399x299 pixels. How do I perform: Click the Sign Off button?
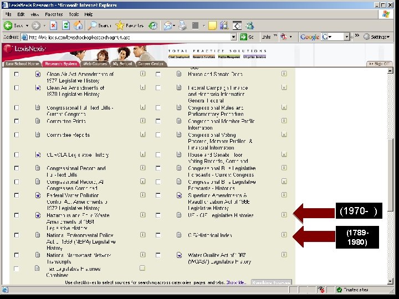pyautogui.click(x=380, y=64)
